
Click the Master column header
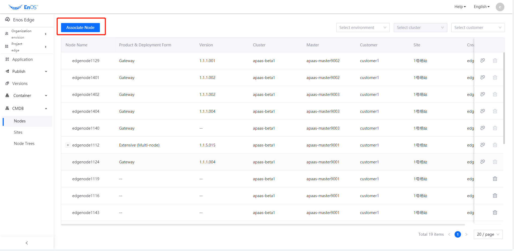click(x=313, y=45)
